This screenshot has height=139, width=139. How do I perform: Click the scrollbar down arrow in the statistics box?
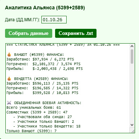click(132, 125)
